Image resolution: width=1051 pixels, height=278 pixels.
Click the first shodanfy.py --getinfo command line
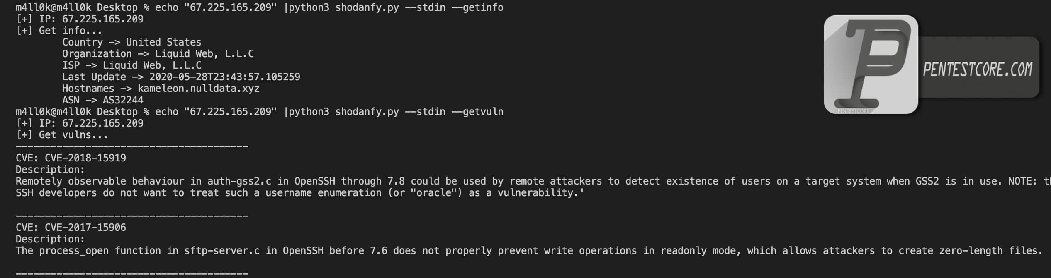(x=260, y=7)
